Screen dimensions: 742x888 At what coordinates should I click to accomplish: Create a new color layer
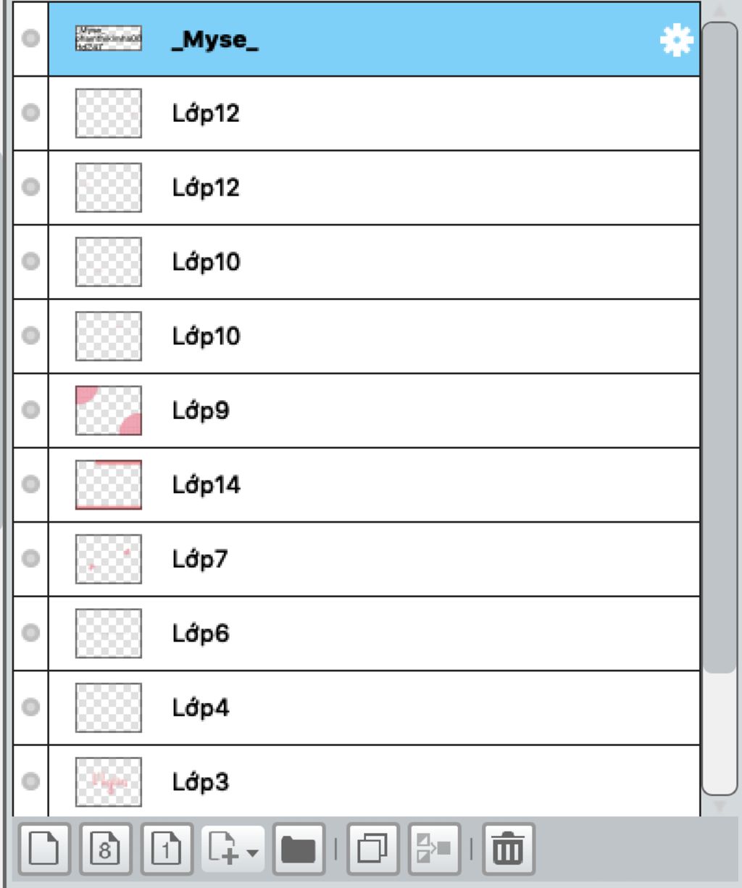coord(44,849)
